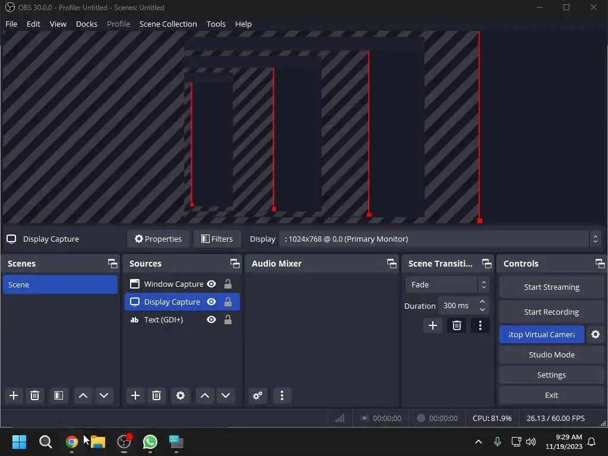Click Start Recording
The height and width of the screenshot is (456, 608).
552,312
